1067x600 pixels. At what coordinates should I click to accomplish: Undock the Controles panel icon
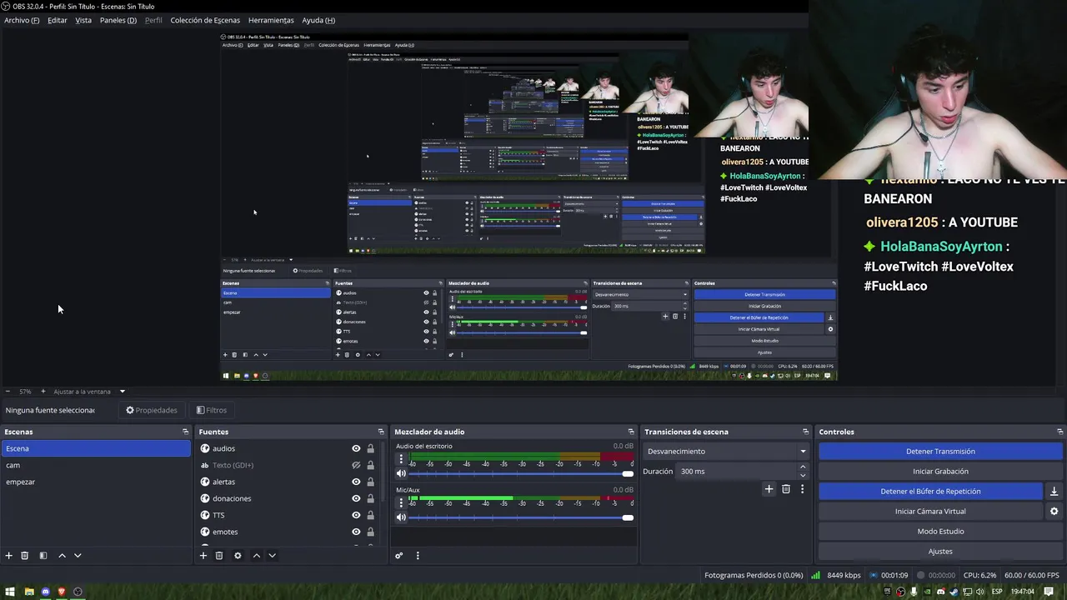[x=1059, y=432]
